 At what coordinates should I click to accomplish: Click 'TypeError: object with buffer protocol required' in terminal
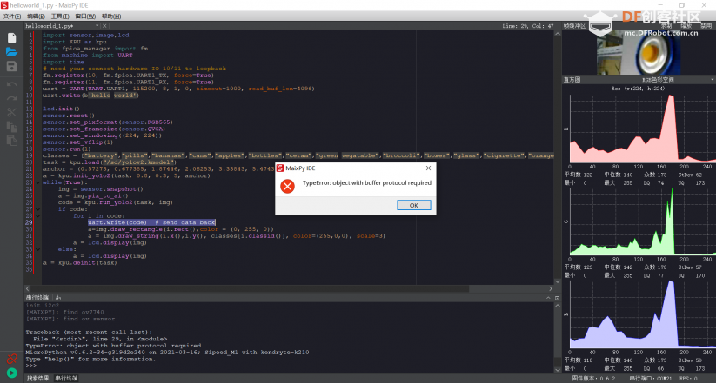pyautogui.click(x=113, y=346)
